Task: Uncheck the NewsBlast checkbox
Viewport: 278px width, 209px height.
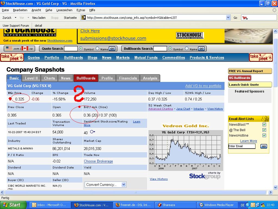Action: point(264,125)
